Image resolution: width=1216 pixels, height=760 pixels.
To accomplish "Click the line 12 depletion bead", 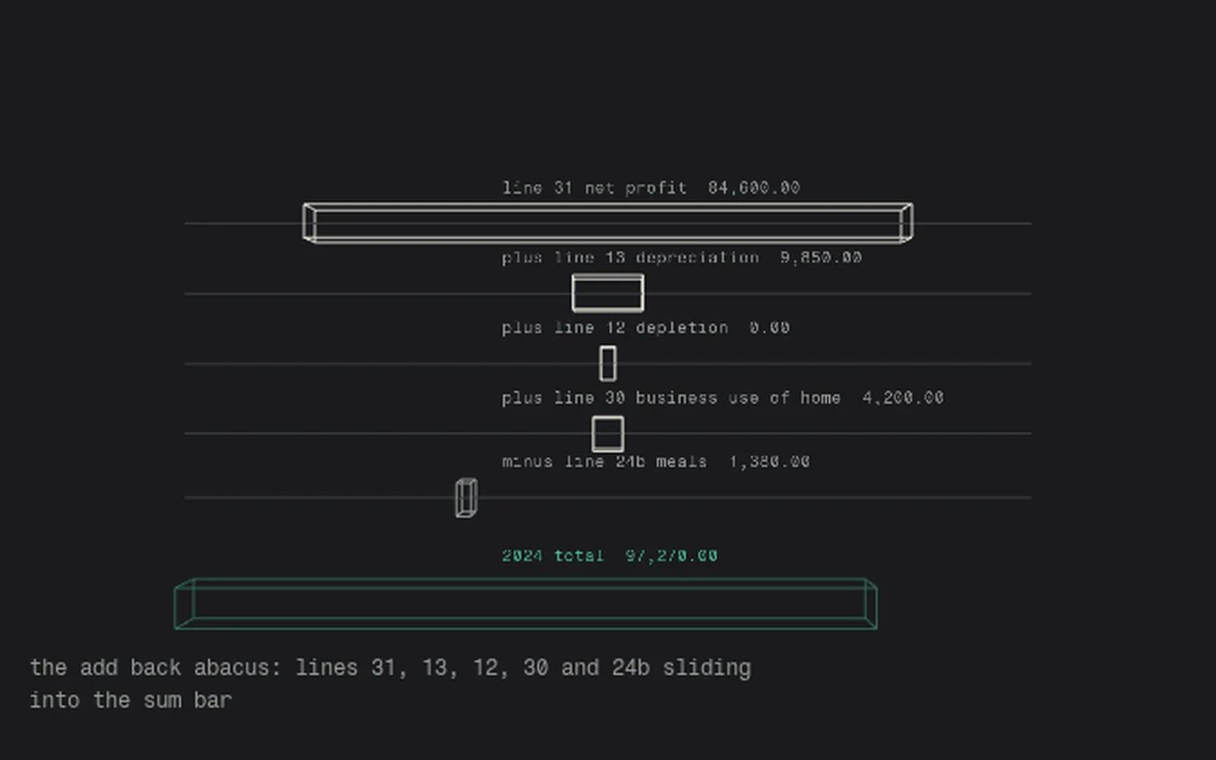I will (x=608, y=363).
